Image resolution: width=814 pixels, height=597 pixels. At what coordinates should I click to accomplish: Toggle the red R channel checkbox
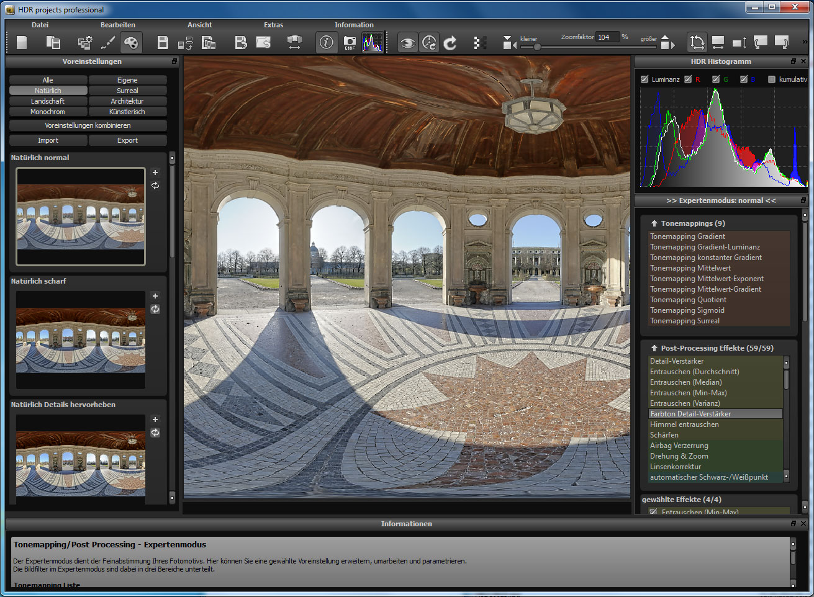(688, 79)
